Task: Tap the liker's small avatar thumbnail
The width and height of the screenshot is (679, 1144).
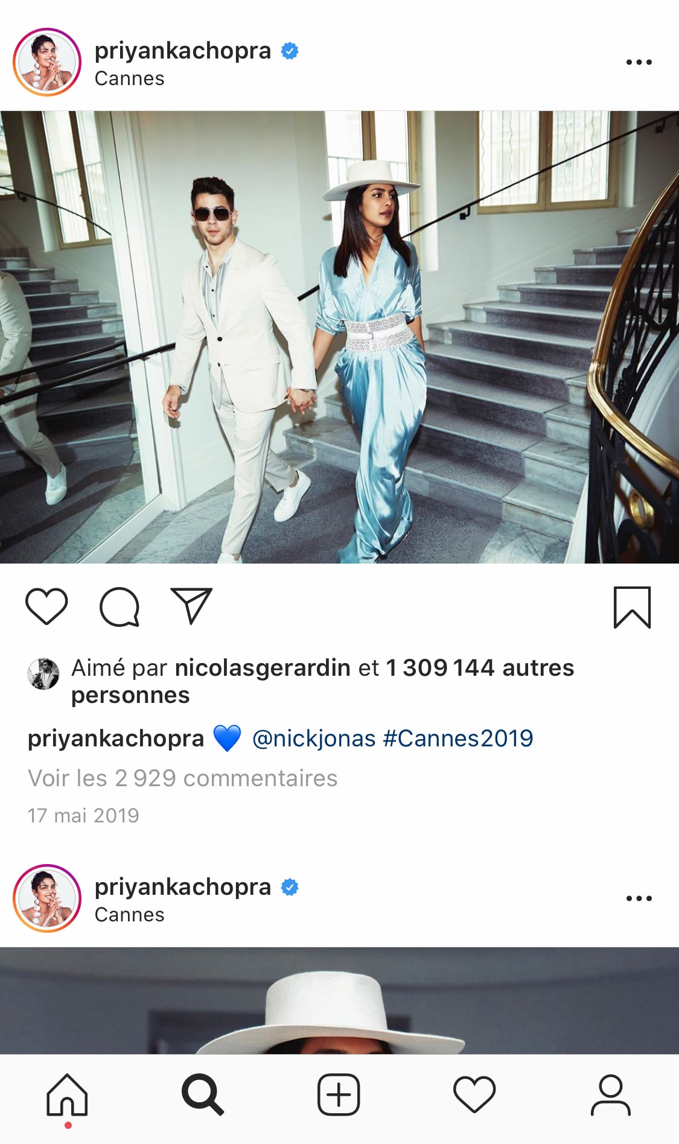Action: (x=43, y=674)
